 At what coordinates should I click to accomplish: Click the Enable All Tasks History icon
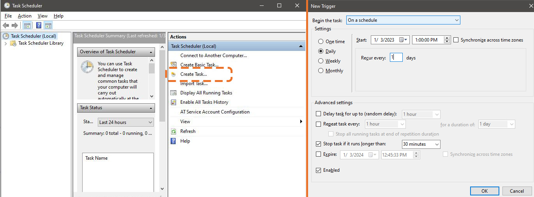click(x=174, y=102)
